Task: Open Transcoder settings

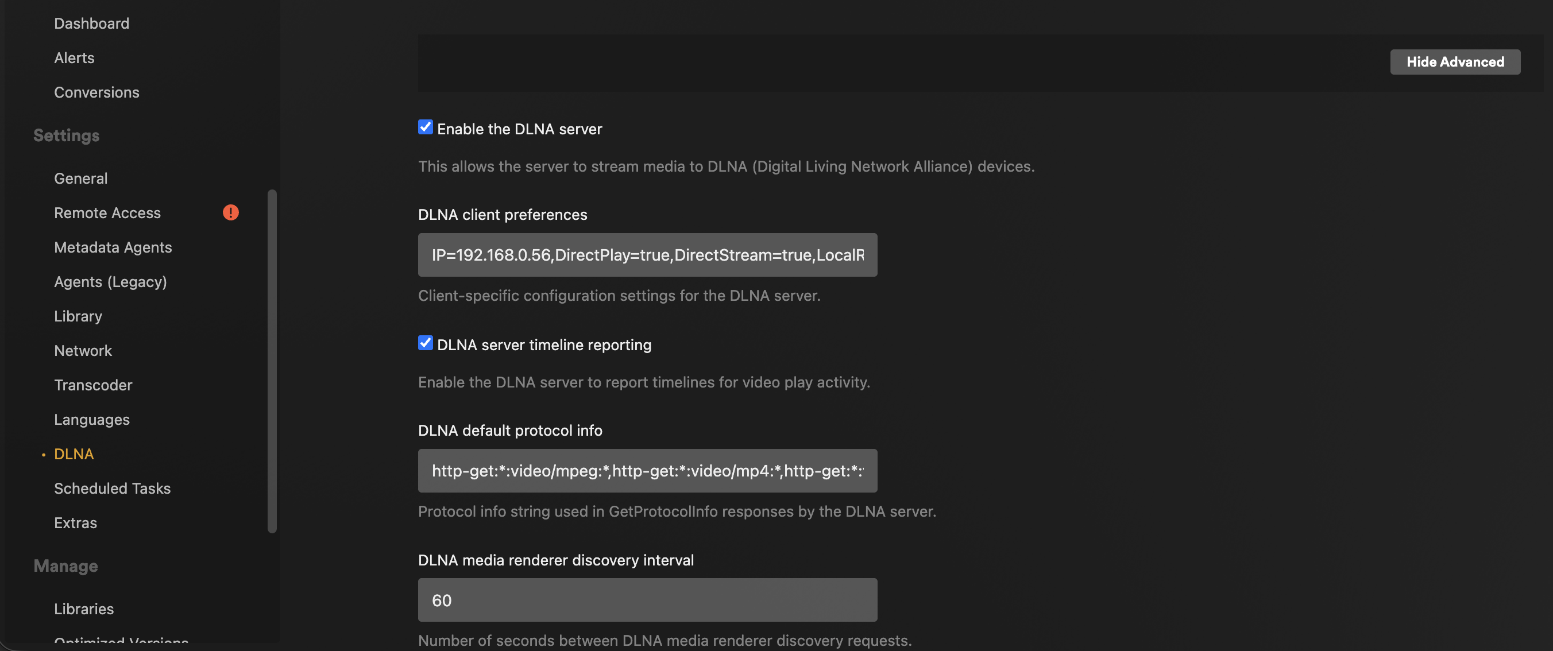Action: tap(93, 385)
